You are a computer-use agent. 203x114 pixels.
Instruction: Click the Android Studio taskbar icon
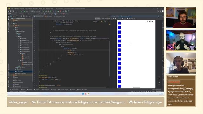(88, 94)
